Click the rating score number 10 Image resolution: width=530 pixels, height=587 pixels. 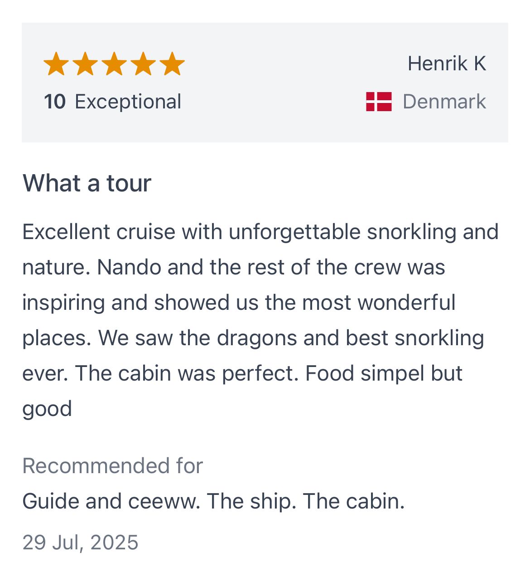click(x=55, y=102)
